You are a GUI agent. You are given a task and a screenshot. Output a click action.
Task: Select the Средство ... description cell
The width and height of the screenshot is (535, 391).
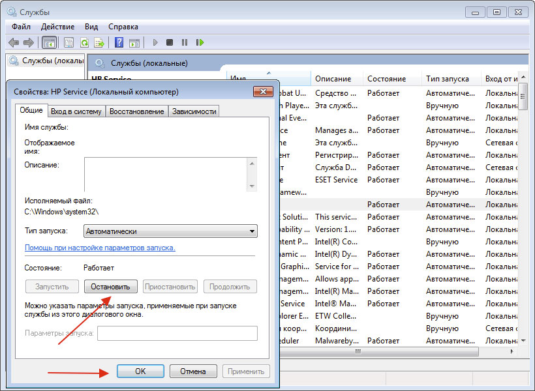click(x=336, y=93)
